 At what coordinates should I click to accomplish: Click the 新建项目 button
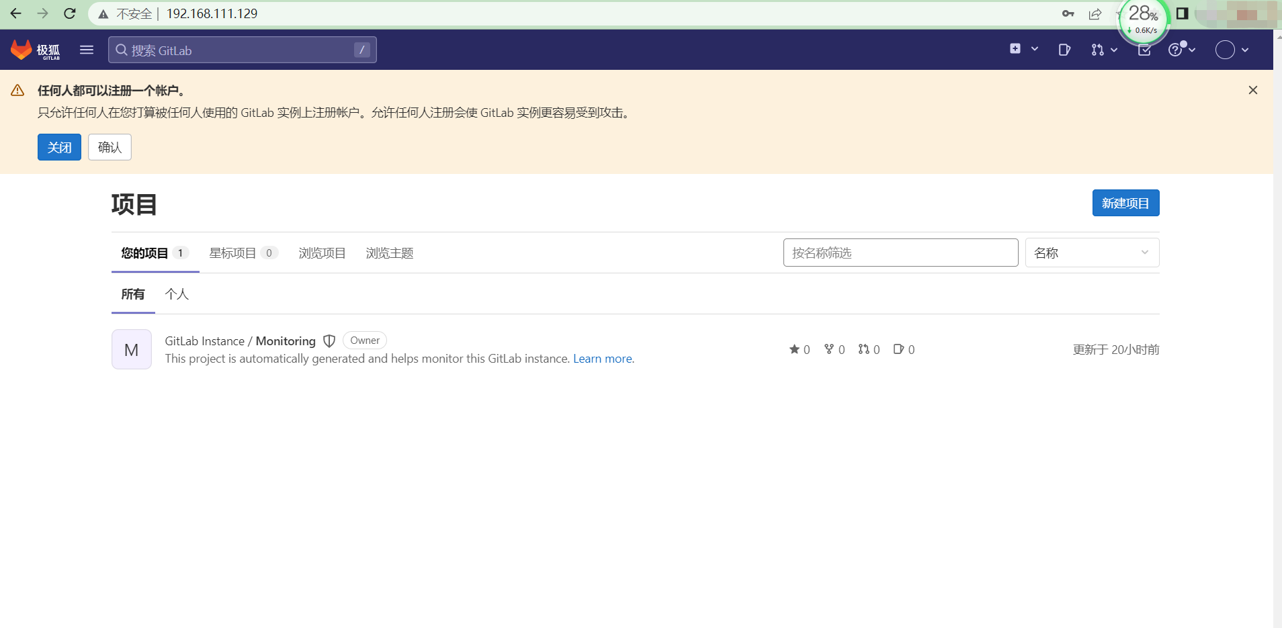[x=1125, y=203]
